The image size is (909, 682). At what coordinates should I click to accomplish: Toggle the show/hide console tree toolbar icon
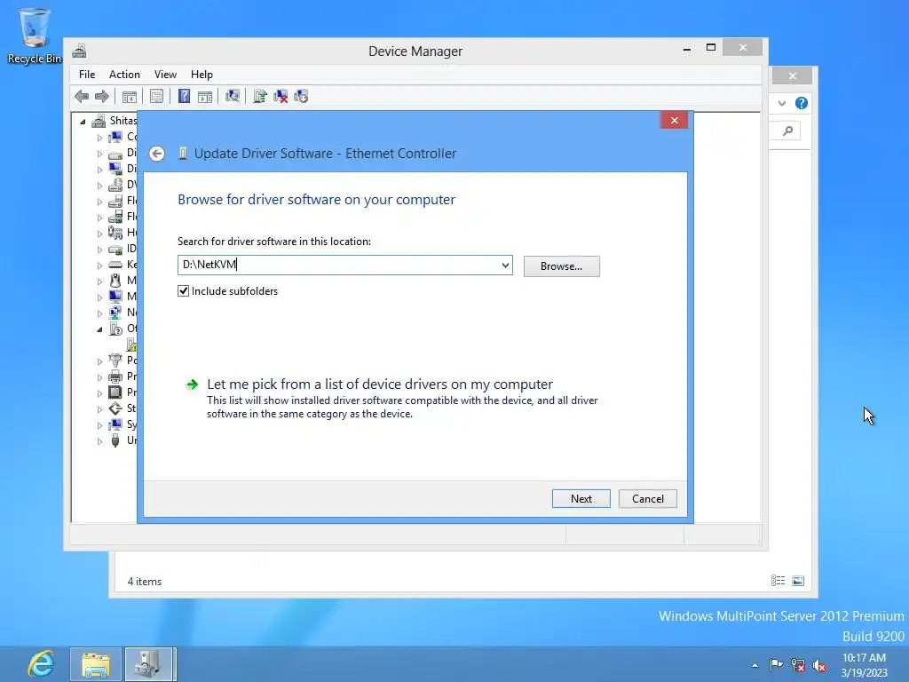[x=130, y=96]
